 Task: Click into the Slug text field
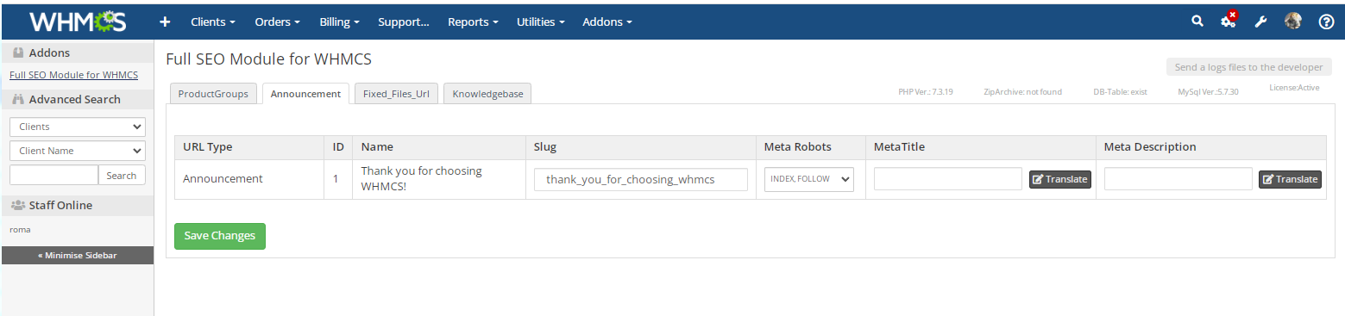[x=641, y=179]
